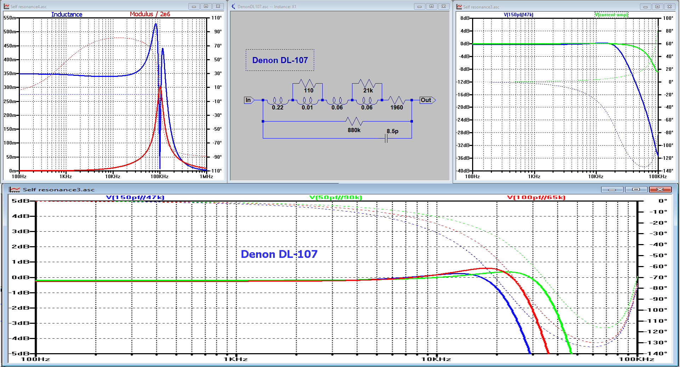This screenshot has height=367, width=680.
Task: Click the Out port of the schematic
Action: click(427, 100)
